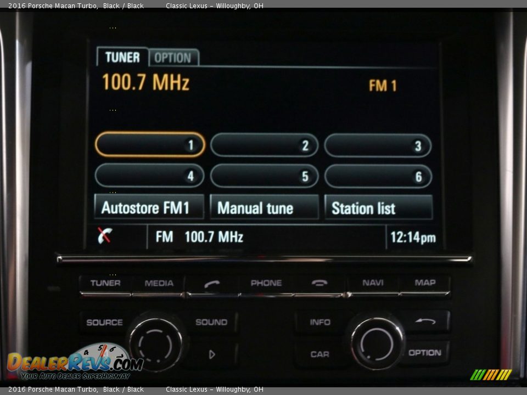Select the TUNER tab on screen
The image size is (527, 395).
coord(122,57)
